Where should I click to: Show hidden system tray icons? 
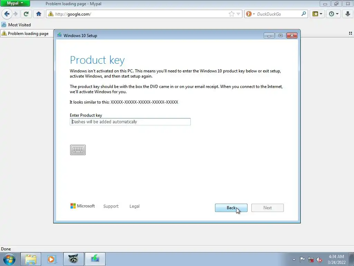[x=294, y=259]
